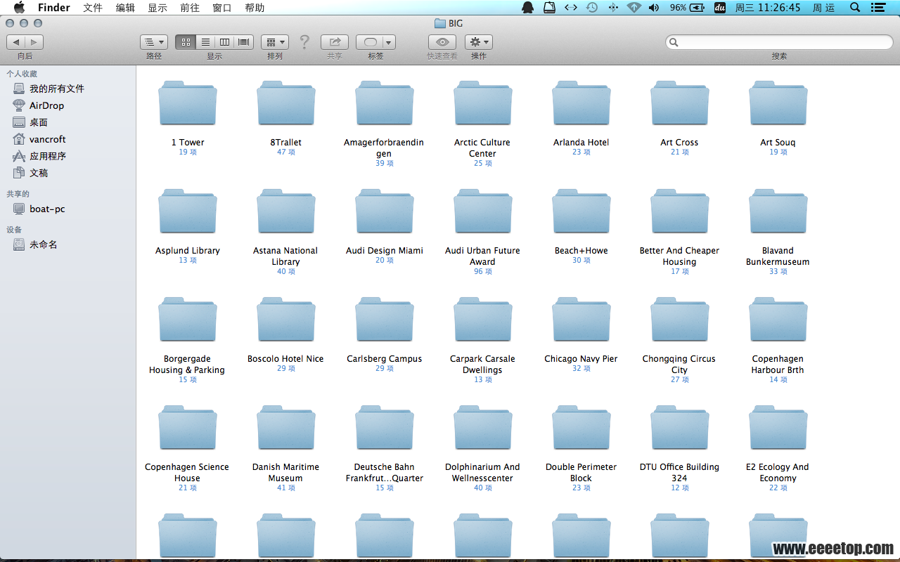Select the Arctic Culture Center folder
Screen dimensions: 900x562
[482, 103]
